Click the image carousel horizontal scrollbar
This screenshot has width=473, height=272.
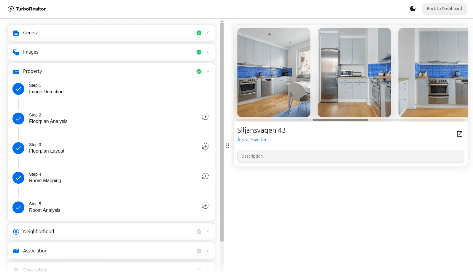(340, 120)
